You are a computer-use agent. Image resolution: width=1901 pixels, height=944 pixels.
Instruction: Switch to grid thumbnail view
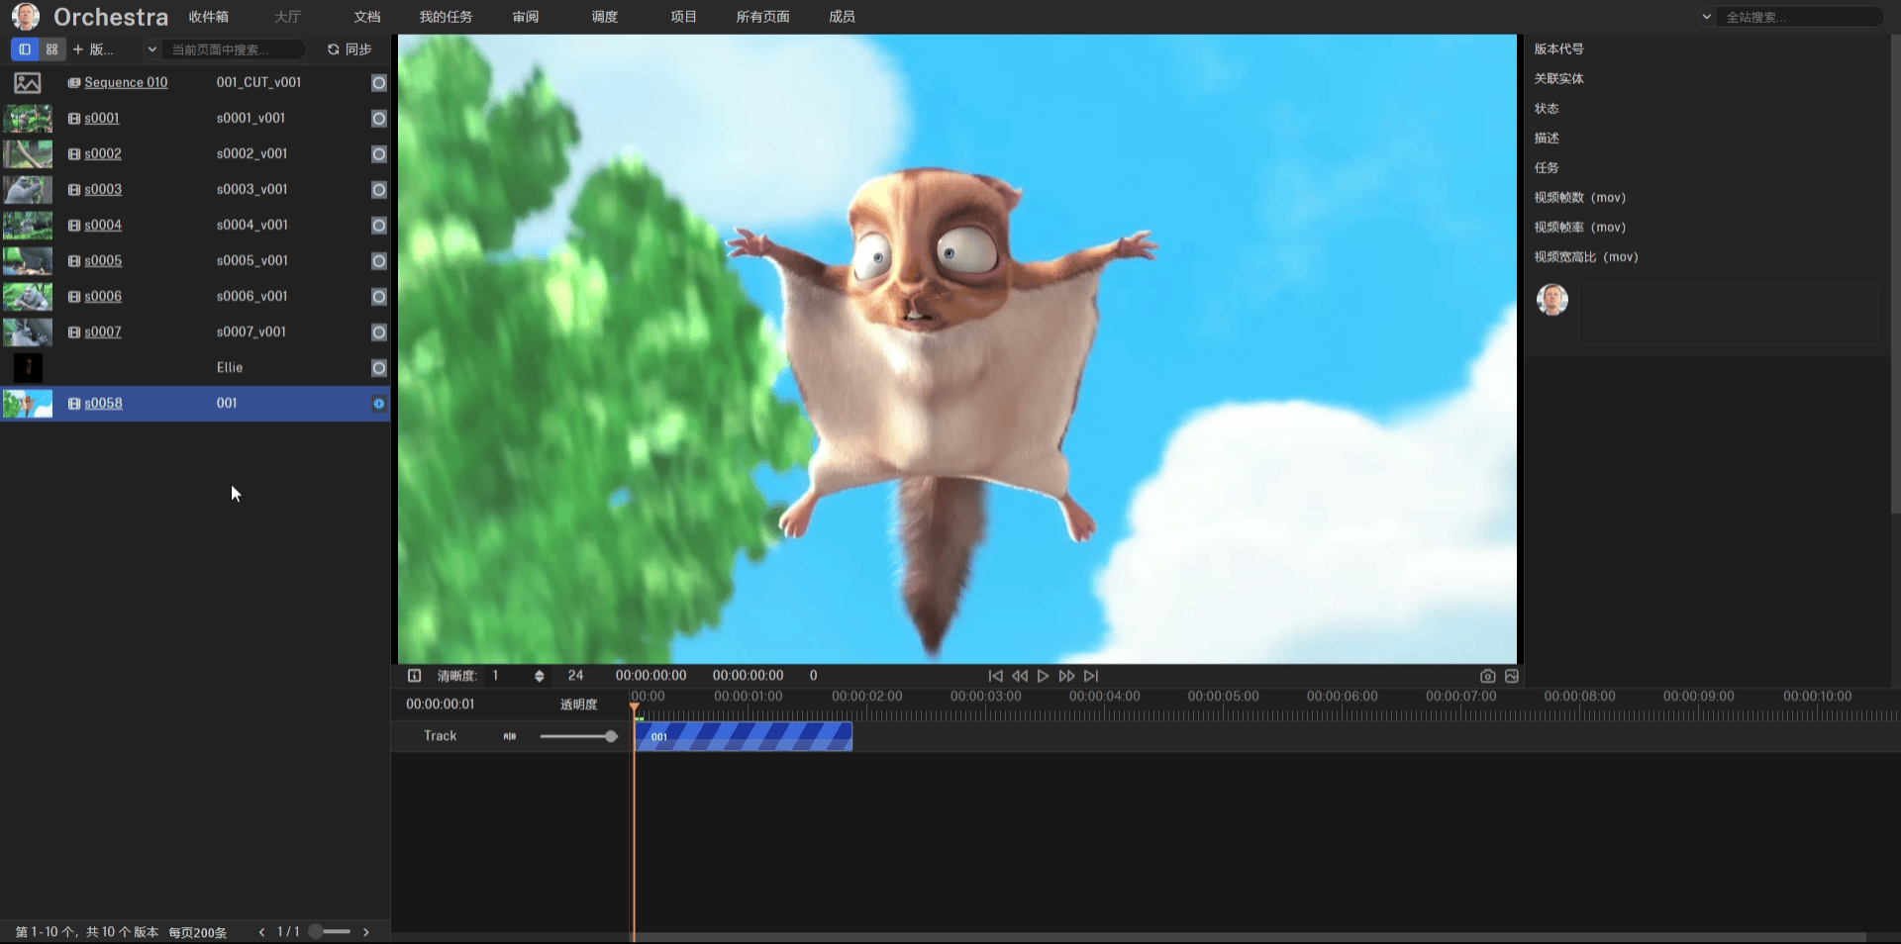(x=51, y=49)
